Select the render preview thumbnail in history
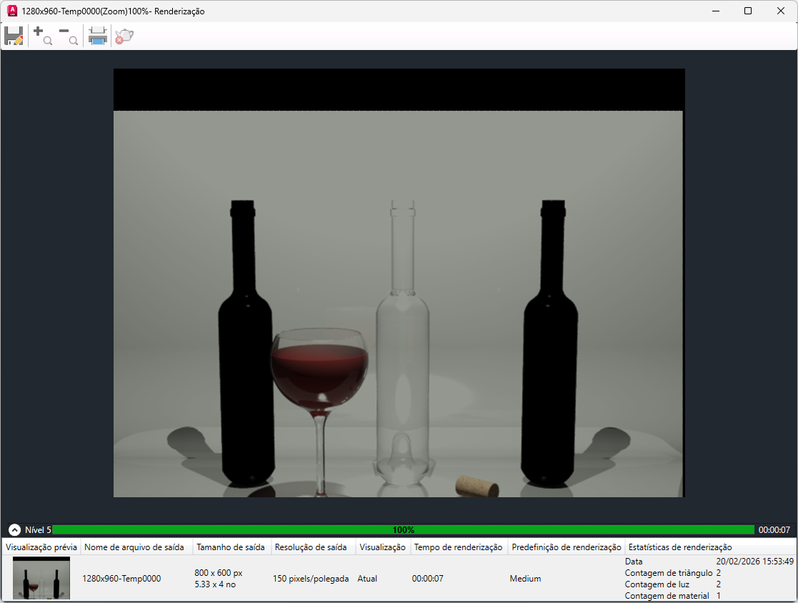The image size is (798, 603). coord(41,577)
